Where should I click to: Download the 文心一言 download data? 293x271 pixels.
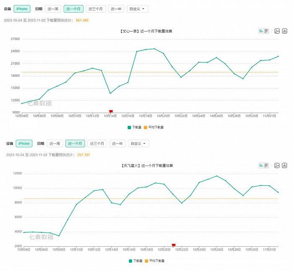[x=285, y=31]
